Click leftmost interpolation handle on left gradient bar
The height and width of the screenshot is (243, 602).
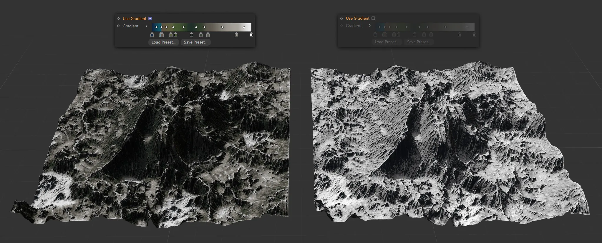156,27
